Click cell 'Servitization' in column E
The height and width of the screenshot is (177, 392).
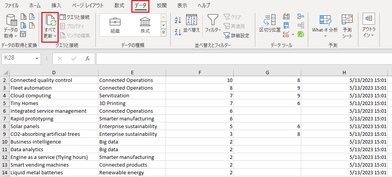pyautogui.click(x=132, y=95)
